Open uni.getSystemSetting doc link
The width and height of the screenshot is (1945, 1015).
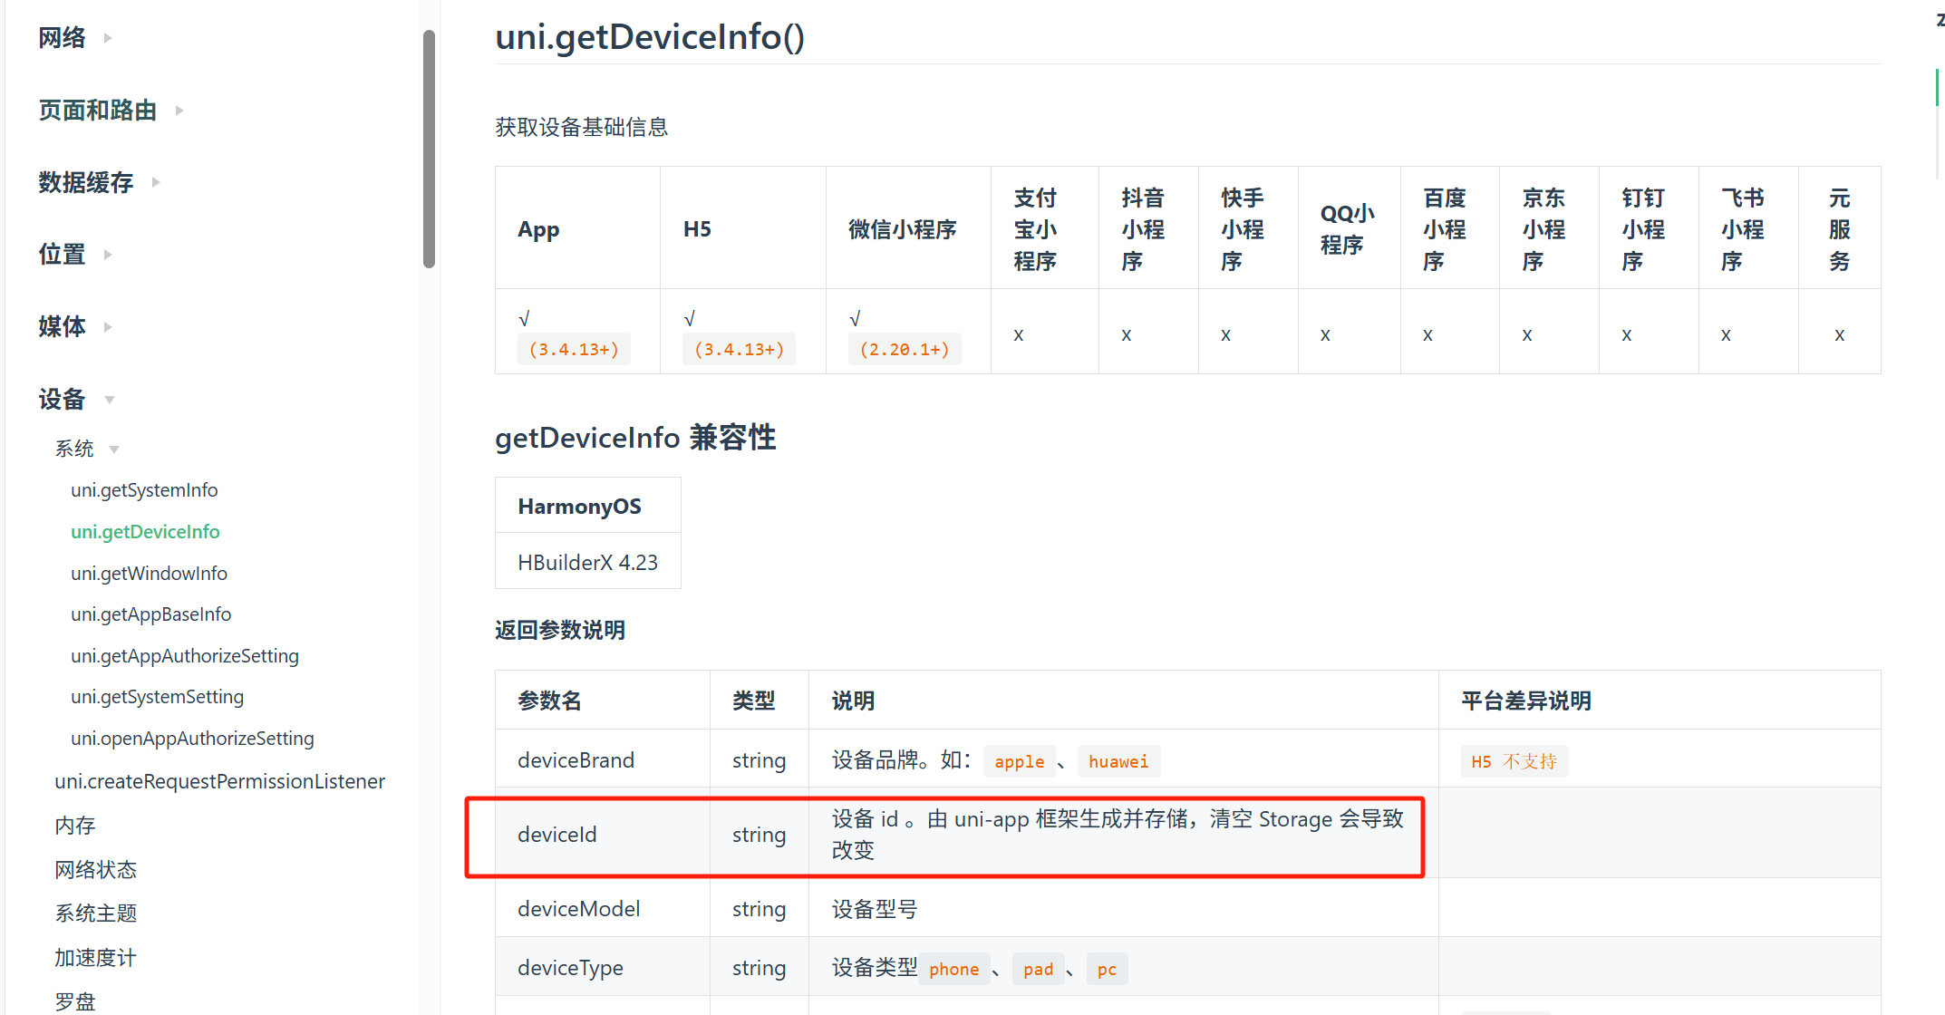[x=158, y=697]
